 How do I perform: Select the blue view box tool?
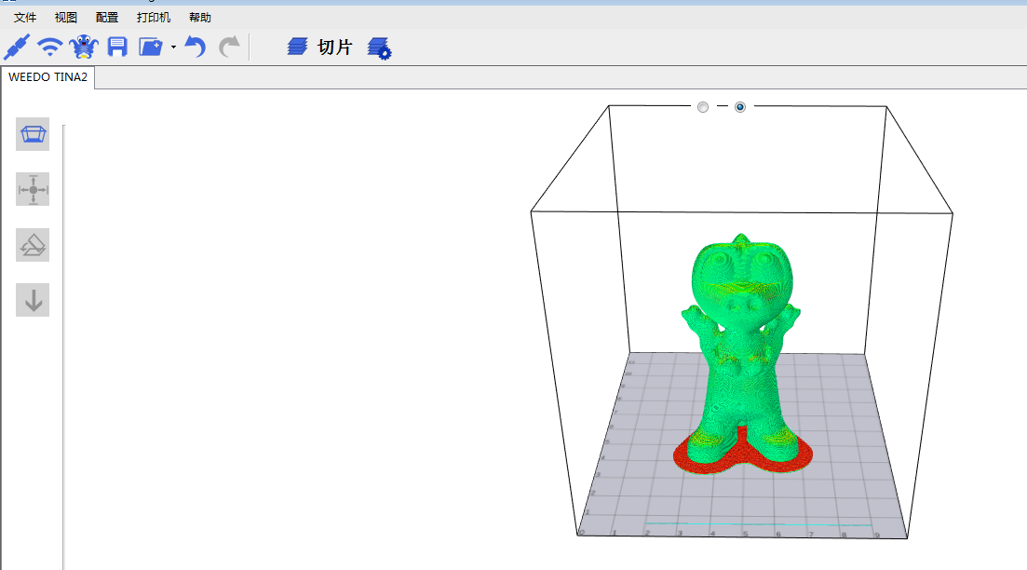pos(33,135)
